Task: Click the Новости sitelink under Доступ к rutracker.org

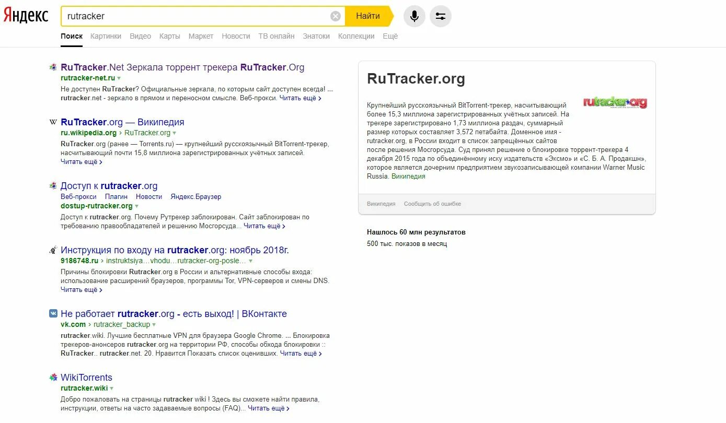Action: point(149,196)
